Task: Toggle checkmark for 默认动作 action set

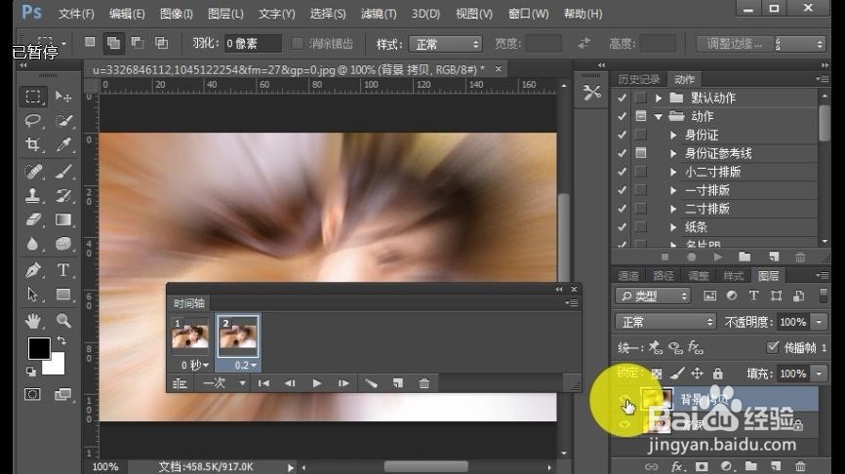Action: pyautogui.click(x=622, y=99)
